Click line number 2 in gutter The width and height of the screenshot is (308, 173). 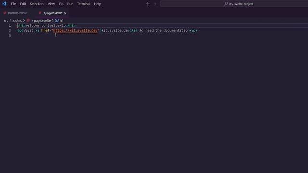pyautogui.click(x=10, y=30)
